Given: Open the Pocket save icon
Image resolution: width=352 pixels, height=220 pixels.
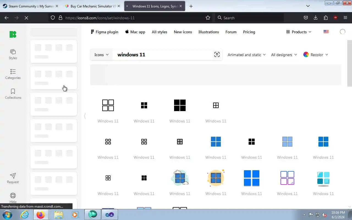Looking at the screenshot, I should [306, 18].
